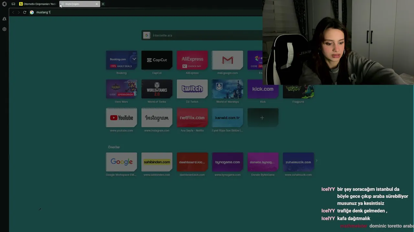Open the kick.com speed dial tile
This screenshot has height=232, width=414.
tap(263, 89)
